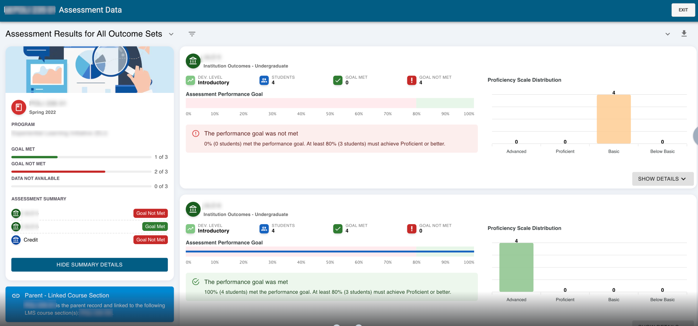Expand Show Details on first outcome card

662,179
